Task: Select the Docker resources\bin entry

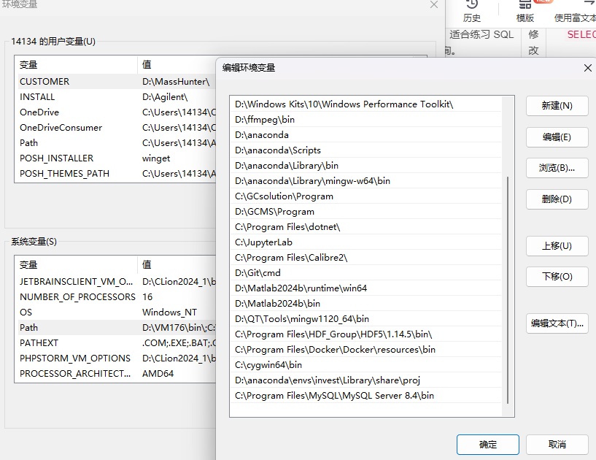Action: [x=366, y=350]
